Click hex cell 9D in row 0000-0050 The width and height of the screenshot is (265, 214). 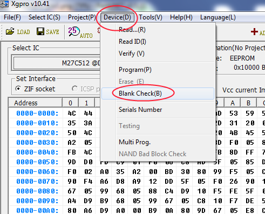point(72,162)
